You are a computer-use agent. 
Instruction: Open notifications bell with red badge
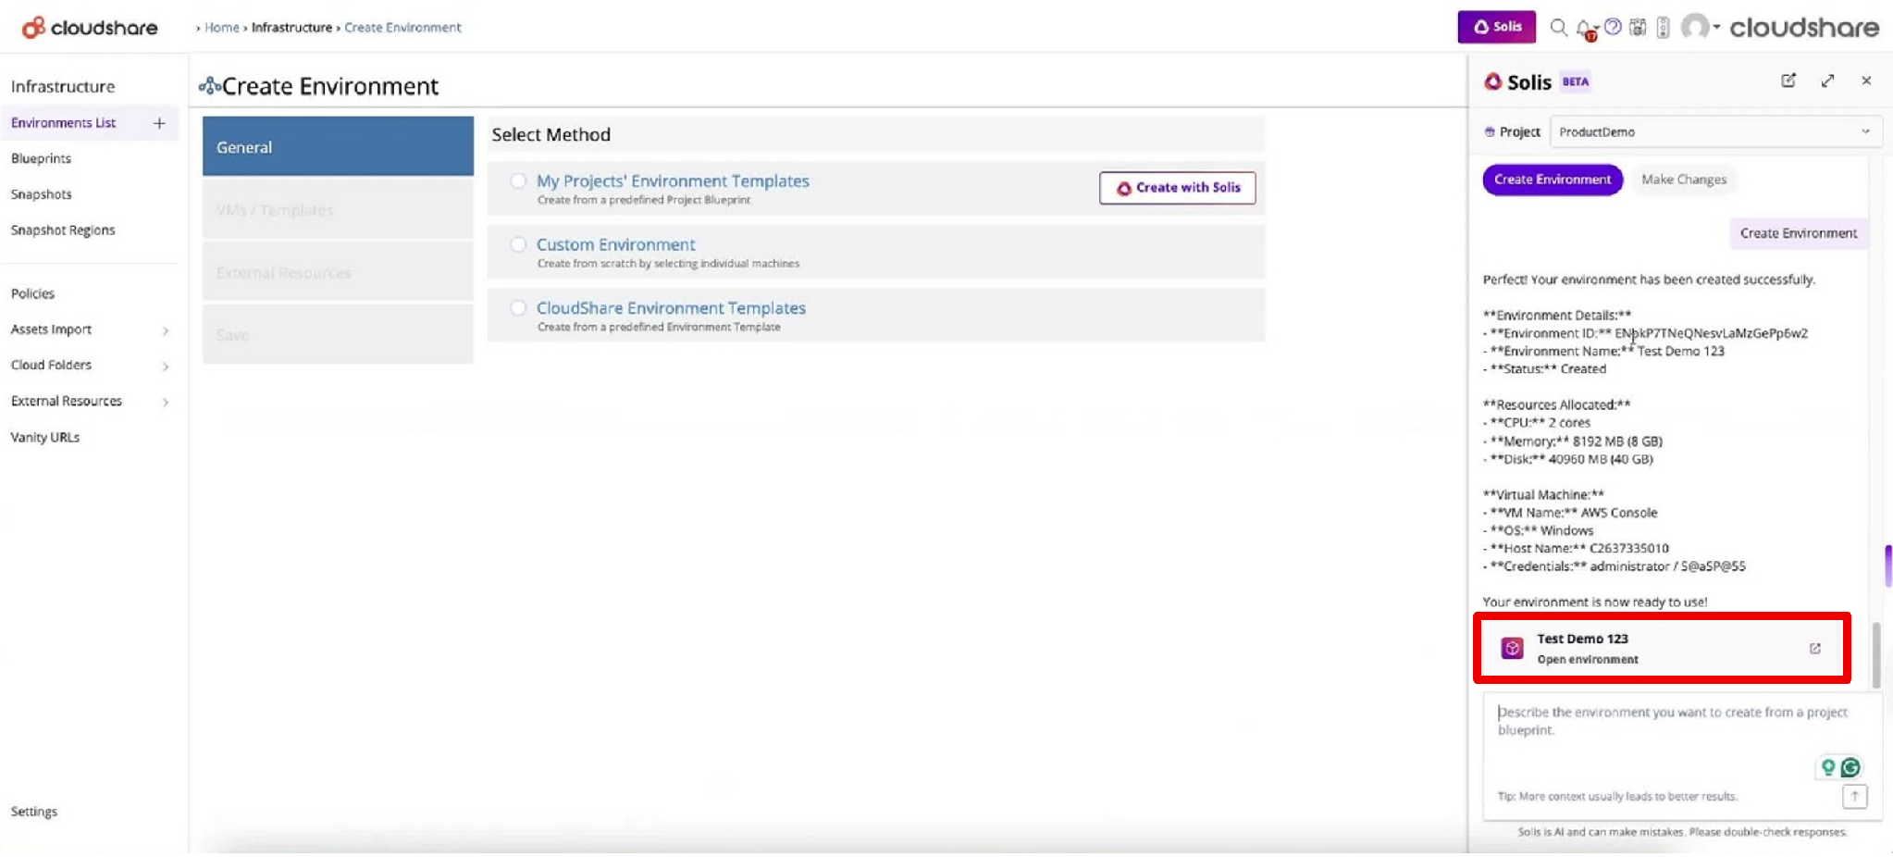pyautogui.click(x=1585, y=29)
